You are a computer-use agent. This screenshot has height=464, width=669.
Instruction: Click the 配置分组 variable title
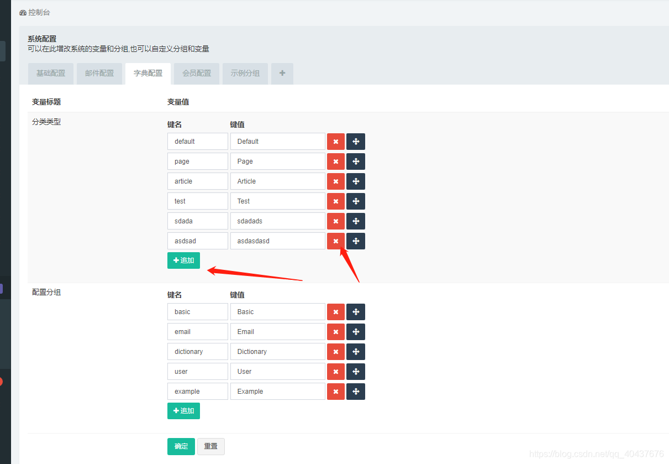point(46,292)
